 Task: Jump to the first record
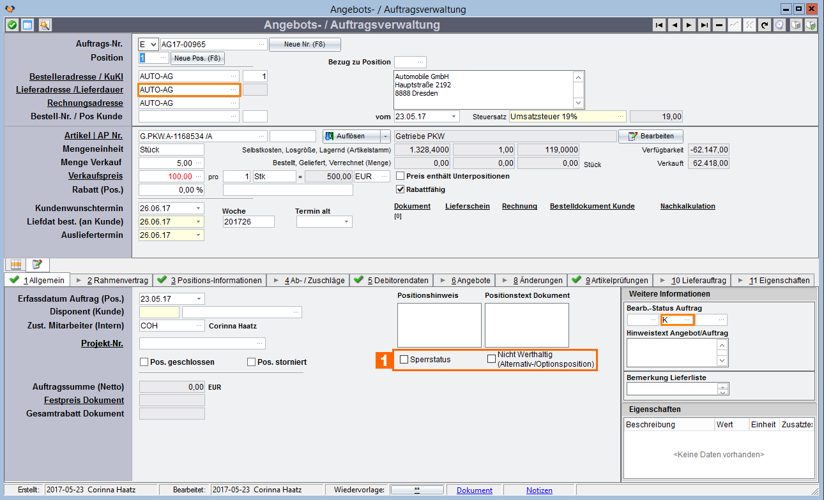(659, 25)
